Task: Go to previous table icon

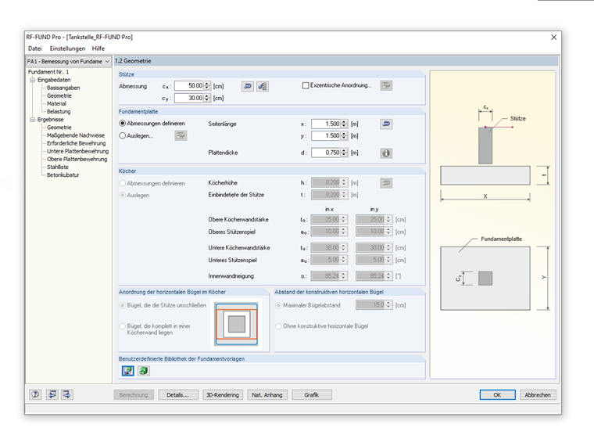Action: (52, 394)
